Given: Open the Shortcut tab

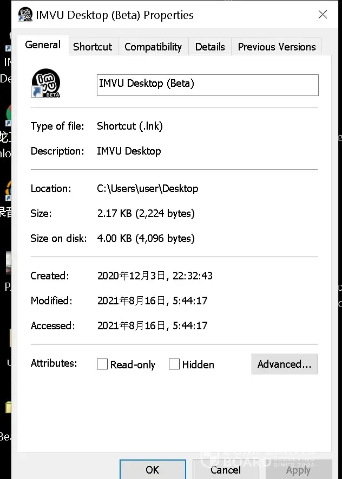Looking at the screenshot, I should pos(93,47).
